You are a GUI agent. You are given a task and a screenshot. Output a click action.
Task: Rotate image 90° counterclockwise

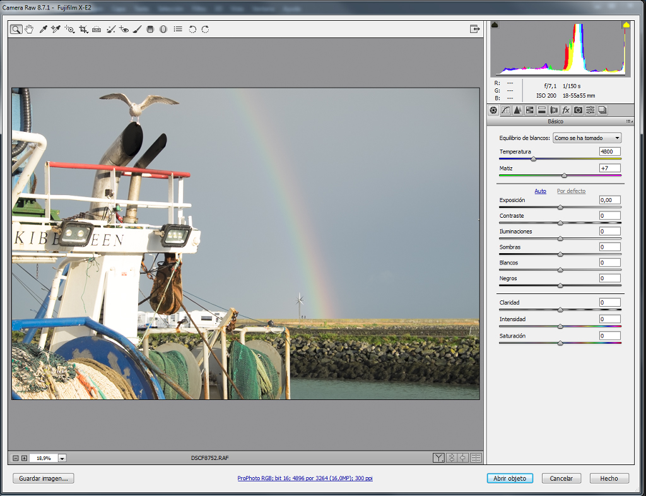point(192,29)
